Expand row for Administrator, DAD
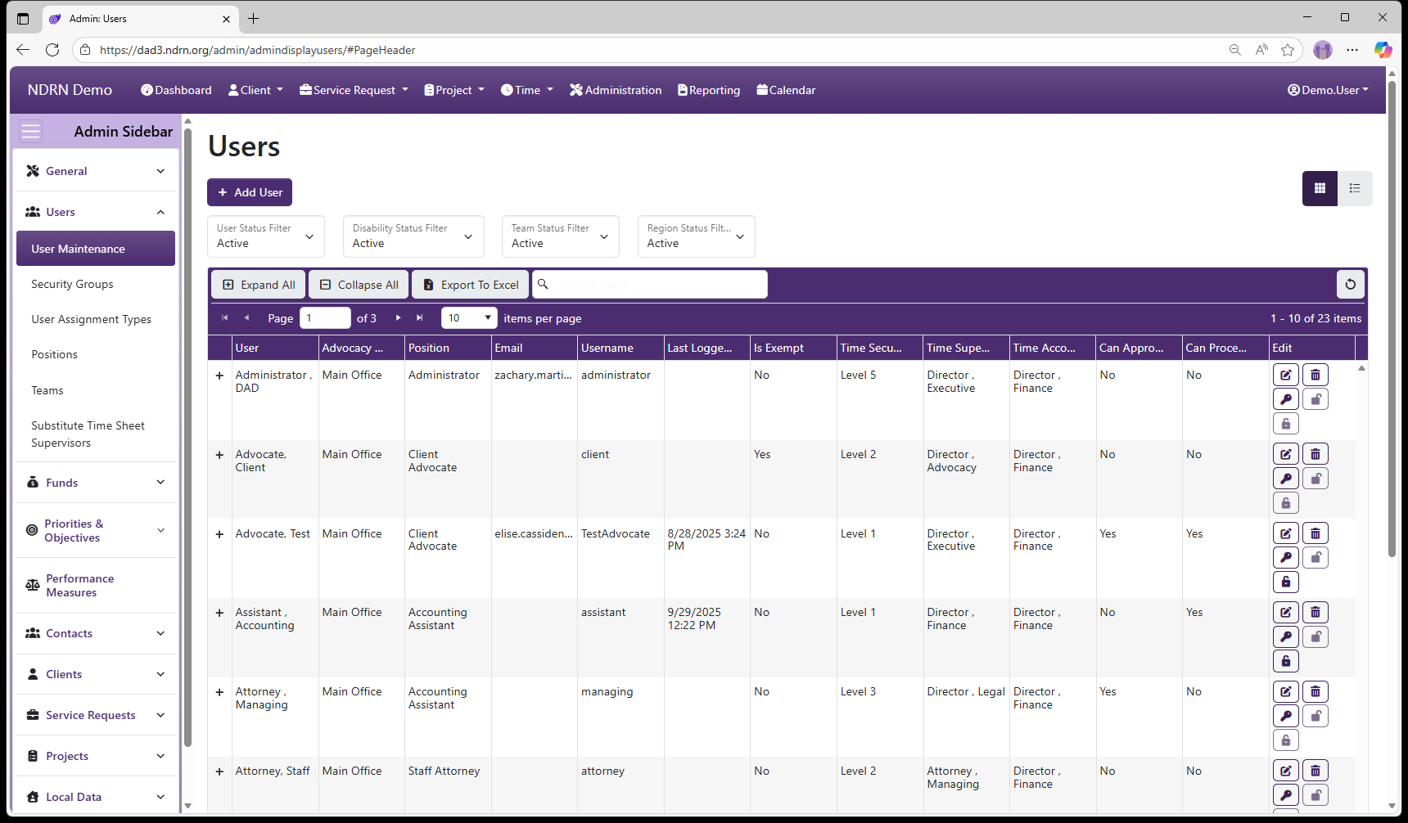The width and height of the screenshot is (1408, 823). (x=219, y=376)
